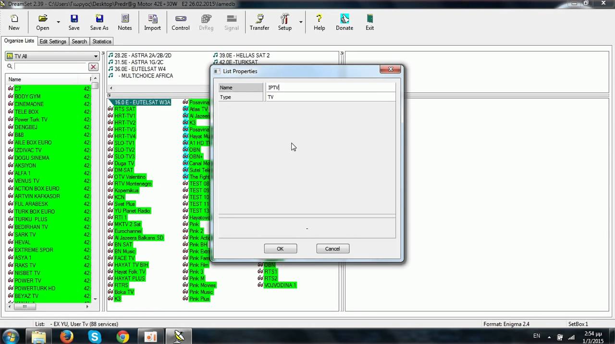Click bouquet panel left scroll arrow
This screenshot has height=344, width=615.
tap(111, 88)
